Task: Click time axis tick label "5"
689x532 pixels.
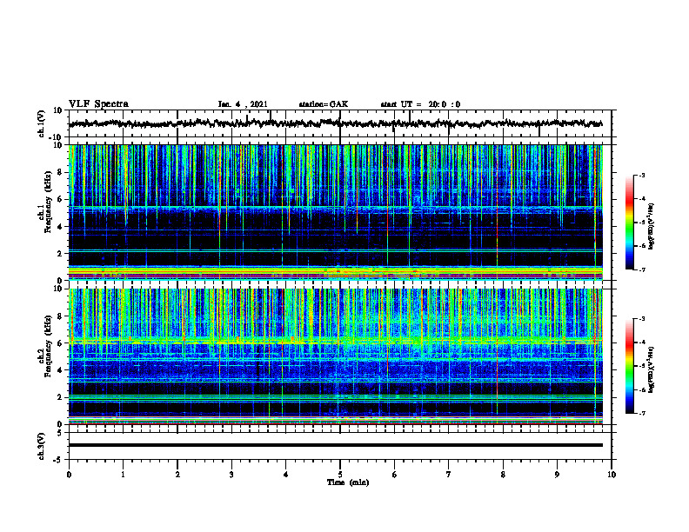Action: coord(340,475)
